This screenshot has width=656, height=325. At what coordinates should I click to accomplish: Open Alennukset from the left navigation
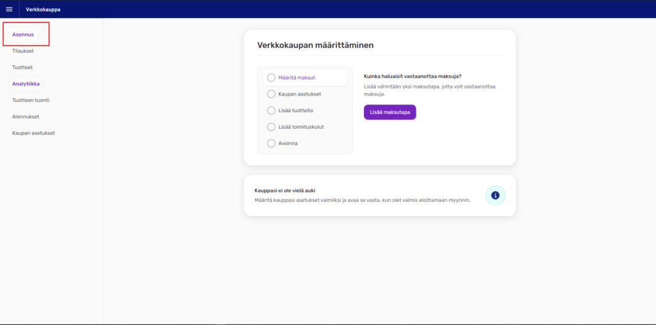(26, 117)
